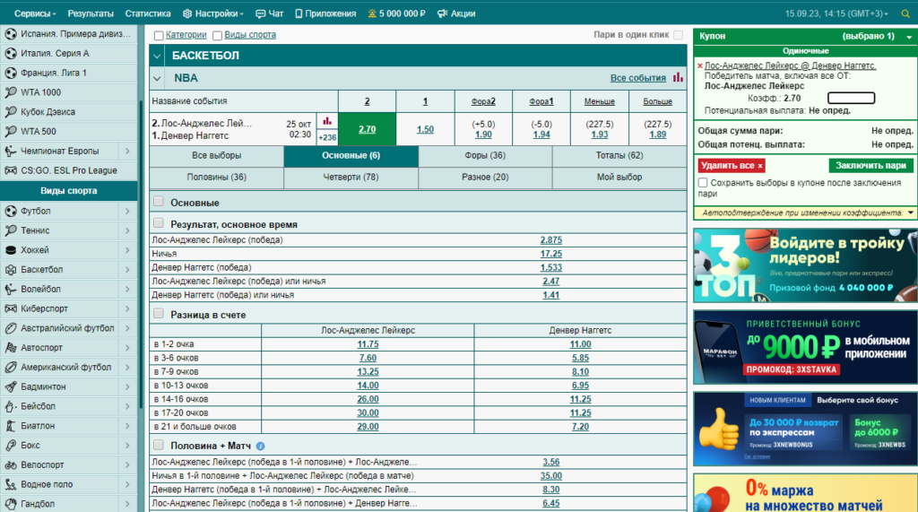Image resolution: width=918 pixels, height=512 pixels.
Task: Click the biathlon icon beside Биатлон
Action: click(11, 426)
